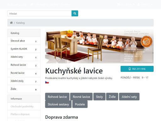Open Katalog breadcrumb link
The image size is (161, 121).
click(x=20, y=23)
